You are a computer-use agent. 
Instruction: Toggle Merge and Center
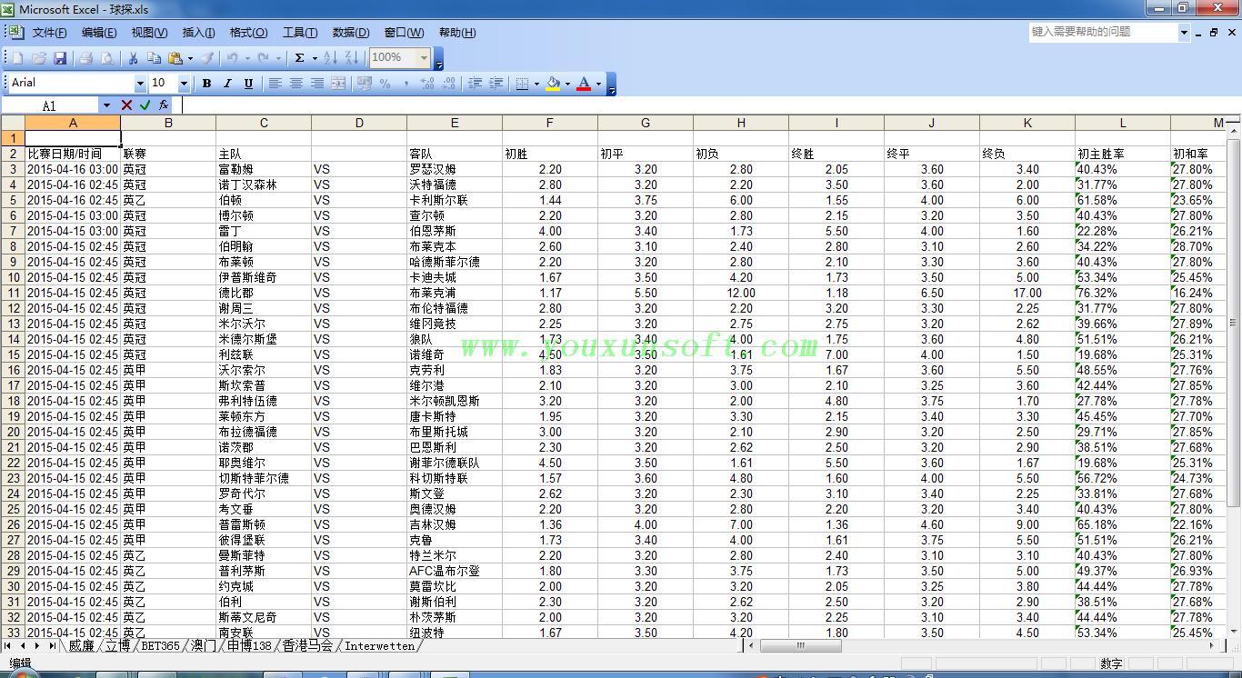click(338, 84)
